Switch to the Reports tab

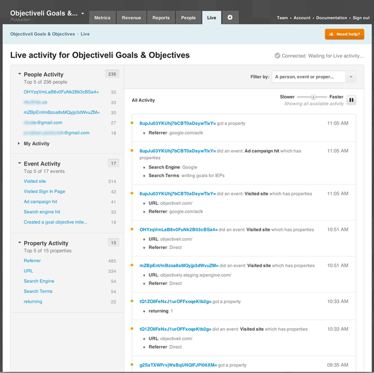(x=161, y=18)
